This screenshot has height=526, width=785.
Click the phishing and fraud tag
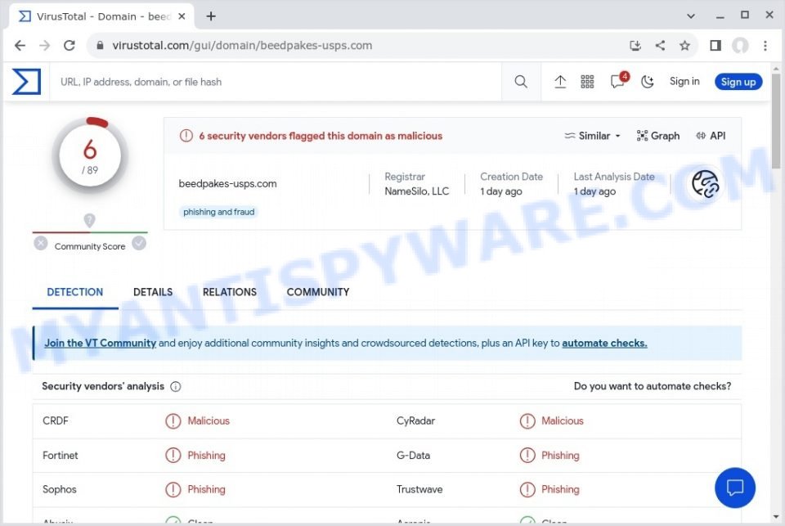click(219, 212)
